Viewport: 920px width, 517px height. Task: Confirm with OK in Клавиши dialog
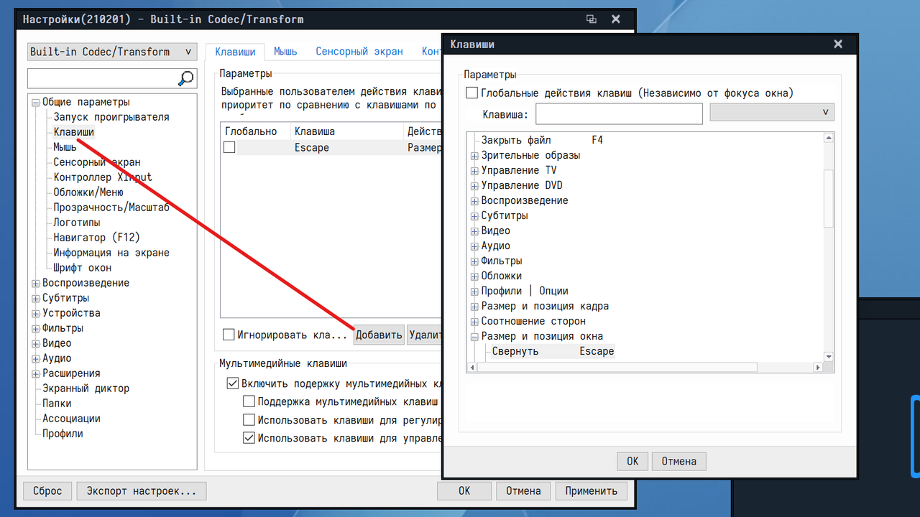tap(632, 461)
